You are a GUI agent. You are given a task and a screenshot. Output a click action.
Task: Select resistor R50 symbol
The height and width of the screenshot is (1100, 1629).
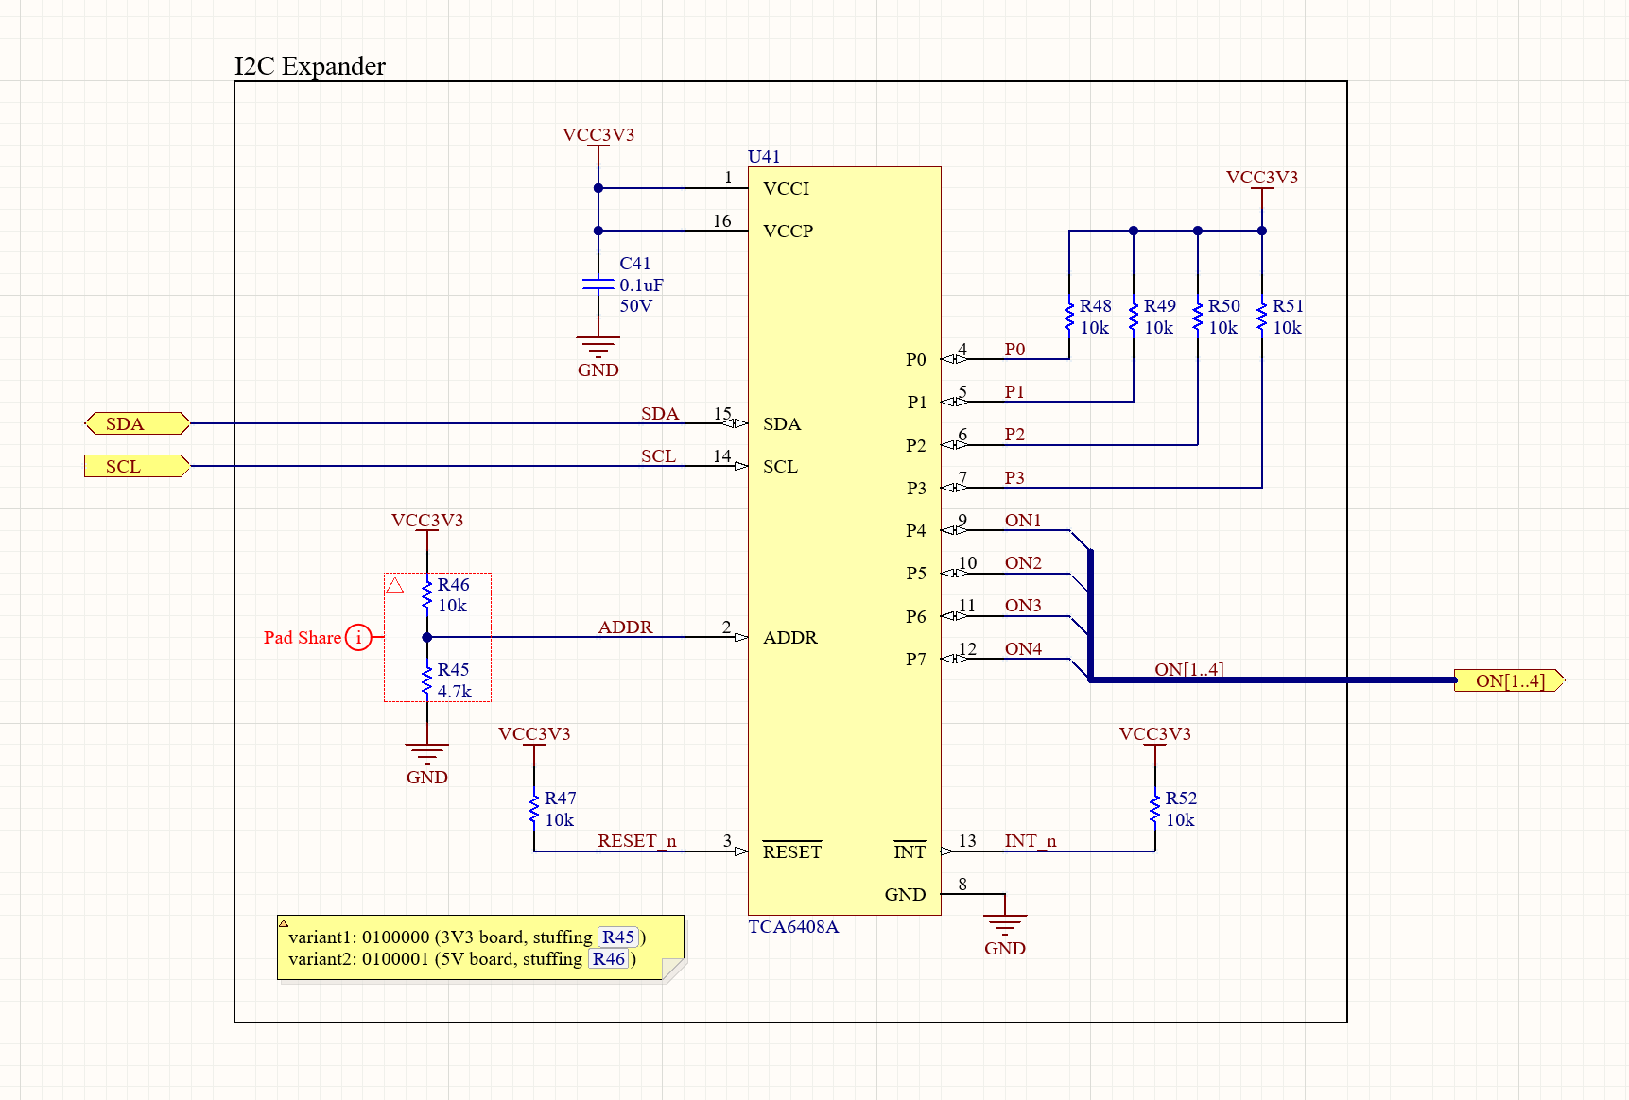click(1198, 317)
